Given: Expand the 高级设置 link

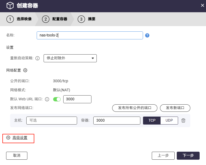Looking at the screenshot, I should [x=20, y=138].
